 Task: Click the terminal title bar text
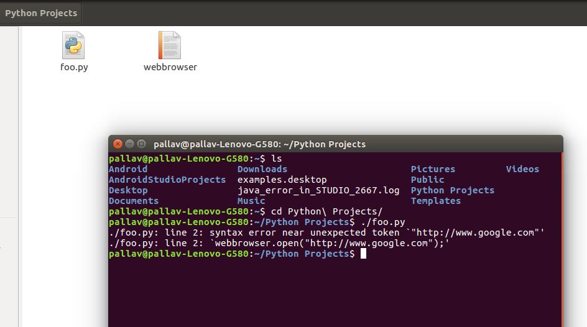click(259, 144)
